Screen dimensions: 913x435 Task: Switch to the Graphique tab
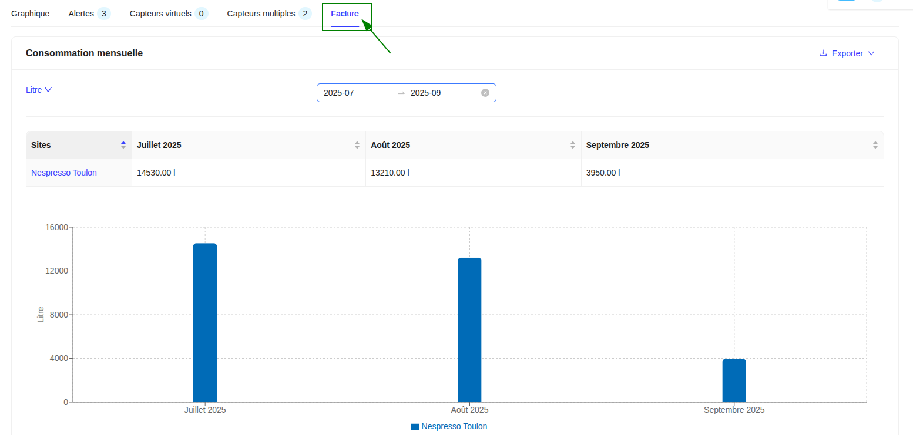(30, 13)
